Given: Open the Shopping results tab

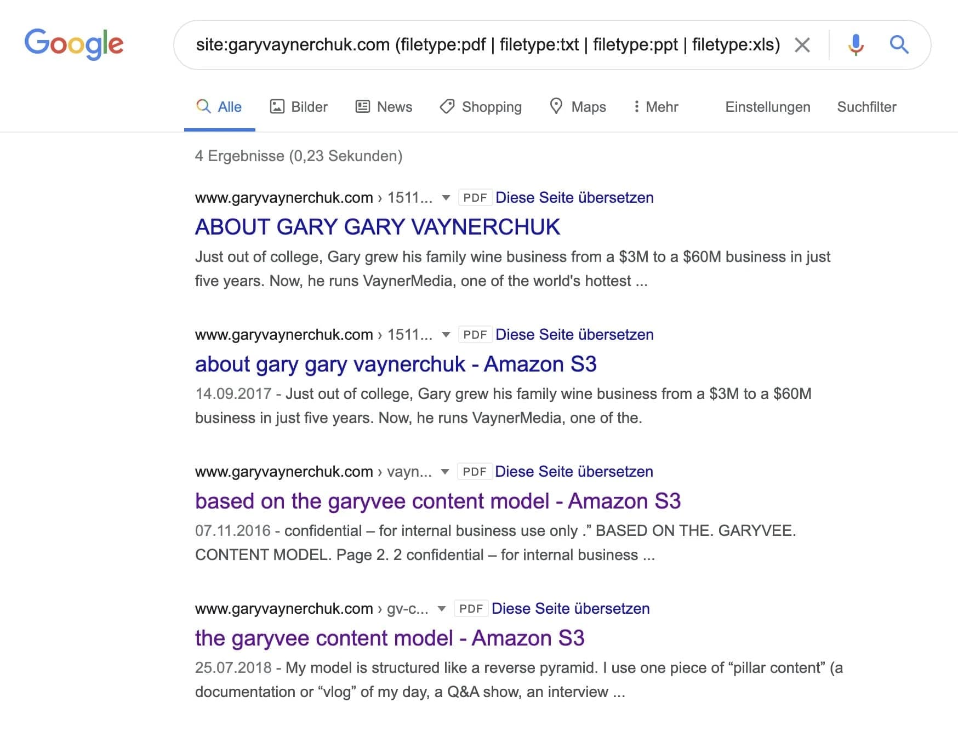Looking at the screenshot, I should (x=481, y=107).
